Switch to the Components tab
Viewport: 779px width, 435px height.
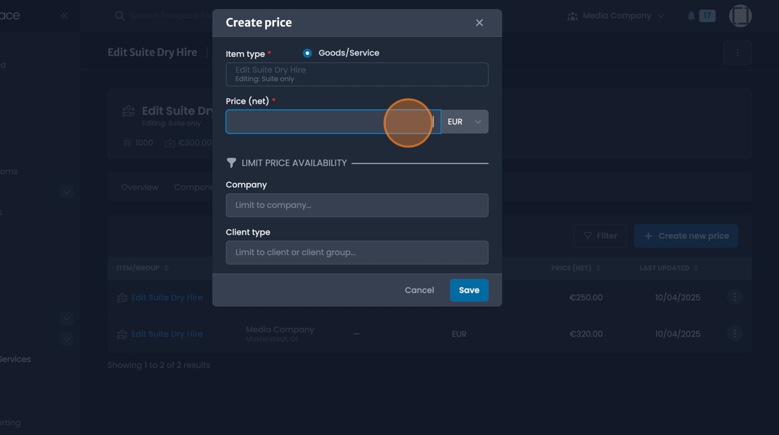[195, 186]
